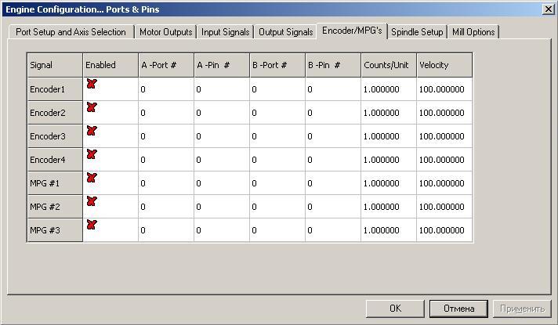
Task: Select the Encoder2 A -Port # cell
Action: [166, 113]
